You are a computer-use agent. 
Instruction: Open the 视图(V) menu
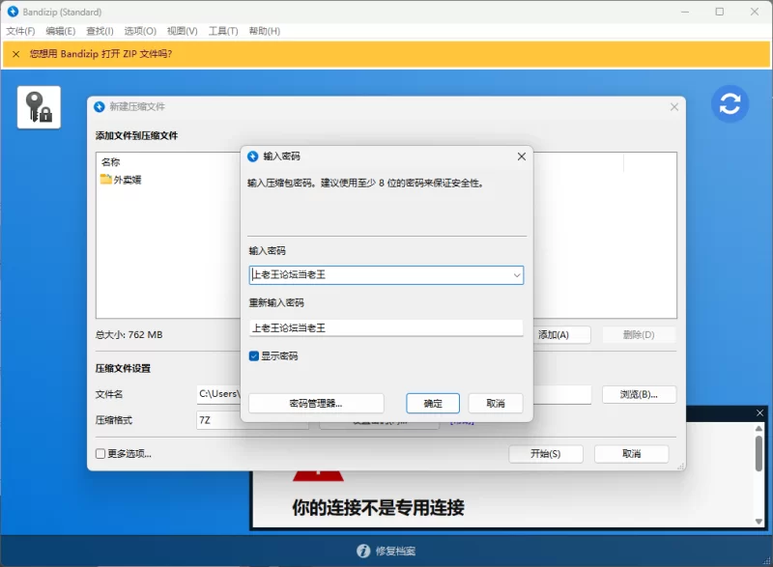[x=182, y=31]
